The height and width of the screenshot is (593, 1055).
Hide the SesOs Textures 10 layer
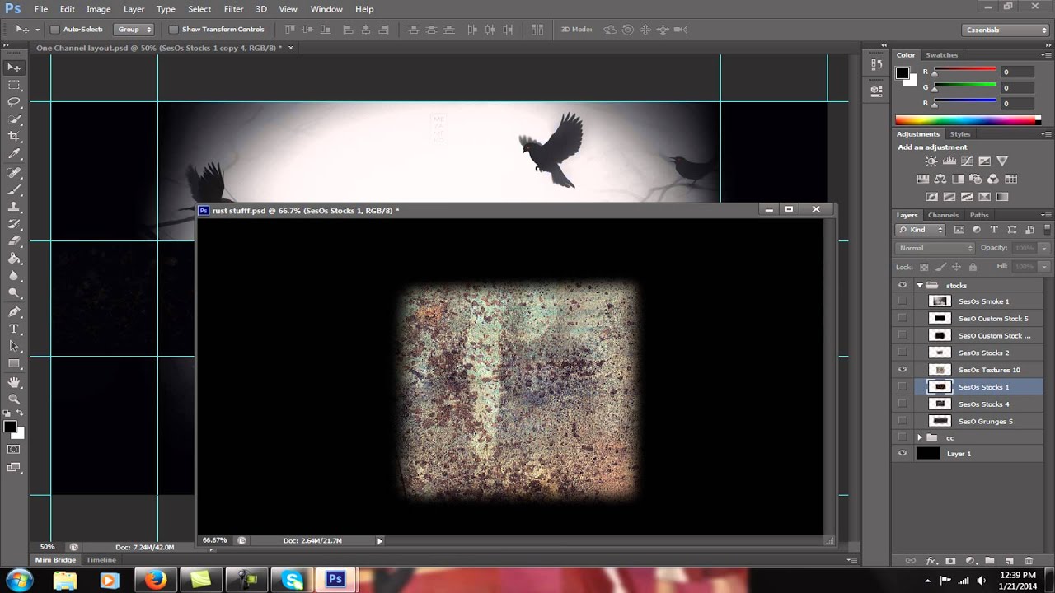pyautogui.click(x=903, y=370)
